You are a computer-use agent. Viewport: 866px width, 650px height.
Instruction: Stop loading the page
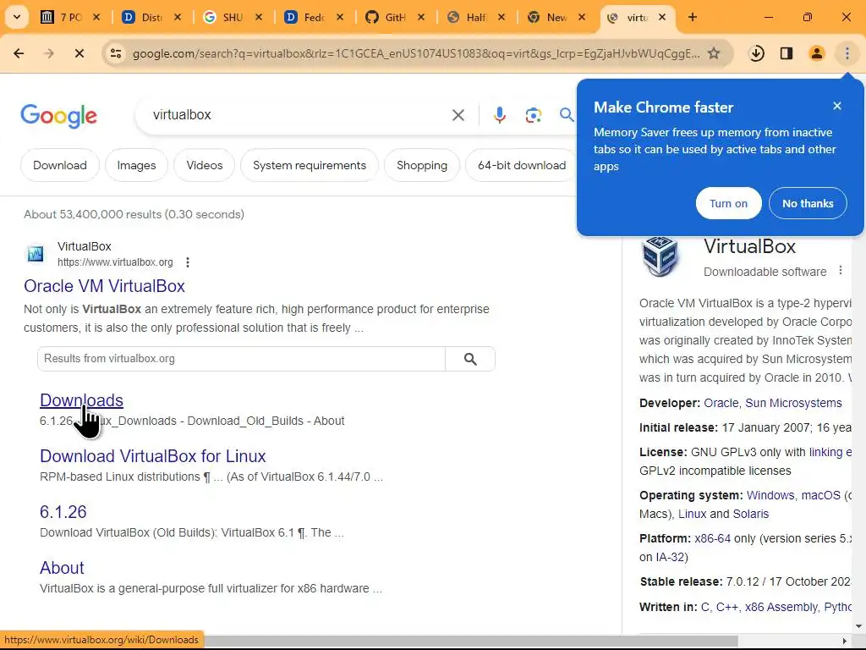tap(79, 53)
